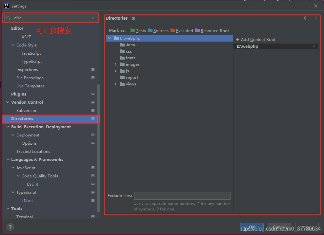Screen dimensions: 324x235
Task: Open ESLint settings
Action: pos(32,184)
